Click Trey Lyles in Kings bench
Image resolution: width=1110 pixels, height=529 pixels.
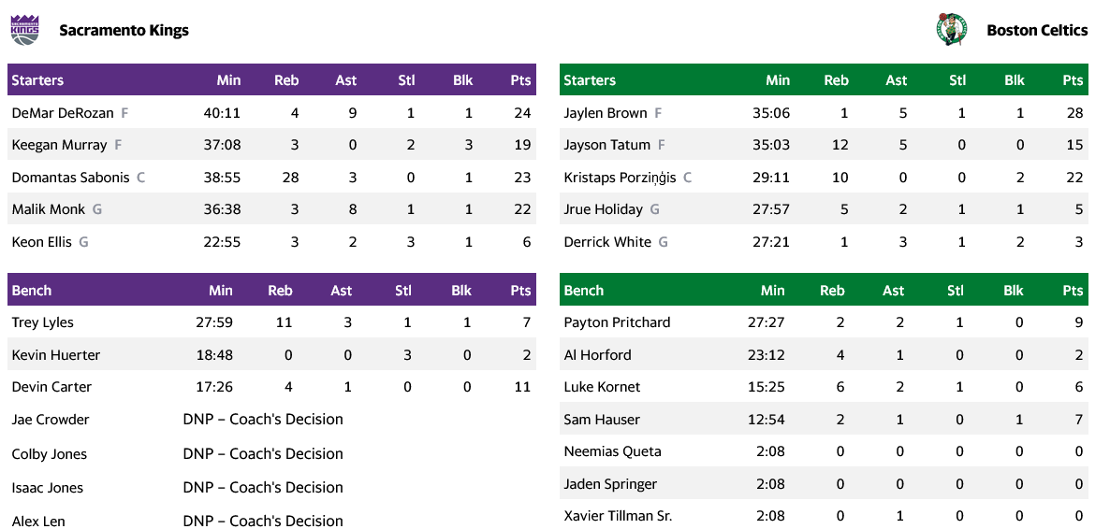click(x=42, y=322)
